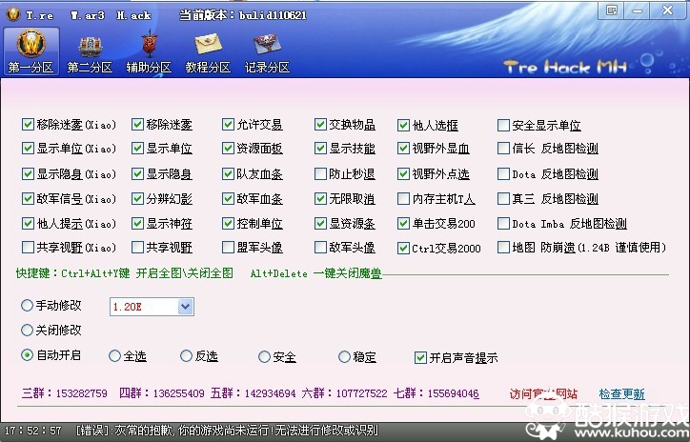This screenshot has height=442, width=690.
Task: Enable 防止秒退 checkbox
Action: tap(320, 174)
